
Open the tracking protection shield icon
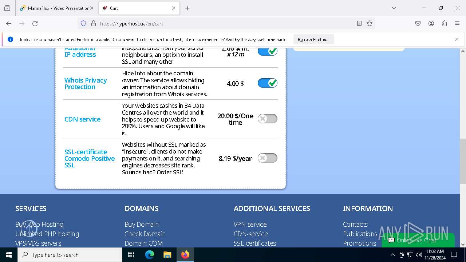point(83,23)
